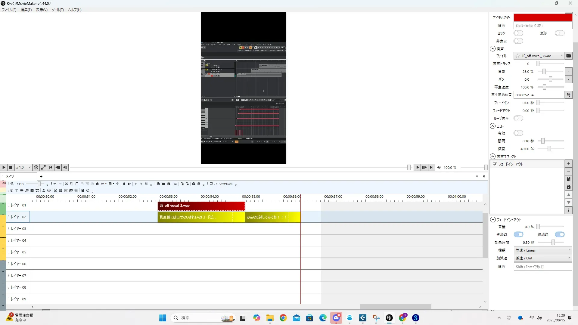Add a text item with T icon
The image size is (578, 325).
(17, 190)
